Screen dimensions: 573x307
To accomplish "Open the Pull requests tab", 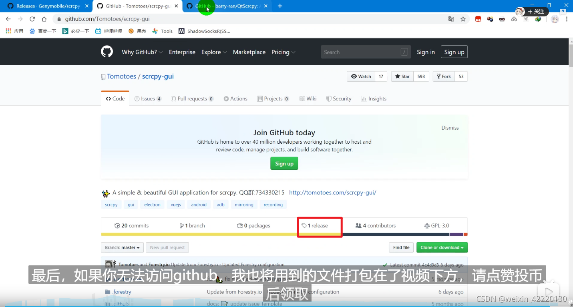I will point(192,98).
